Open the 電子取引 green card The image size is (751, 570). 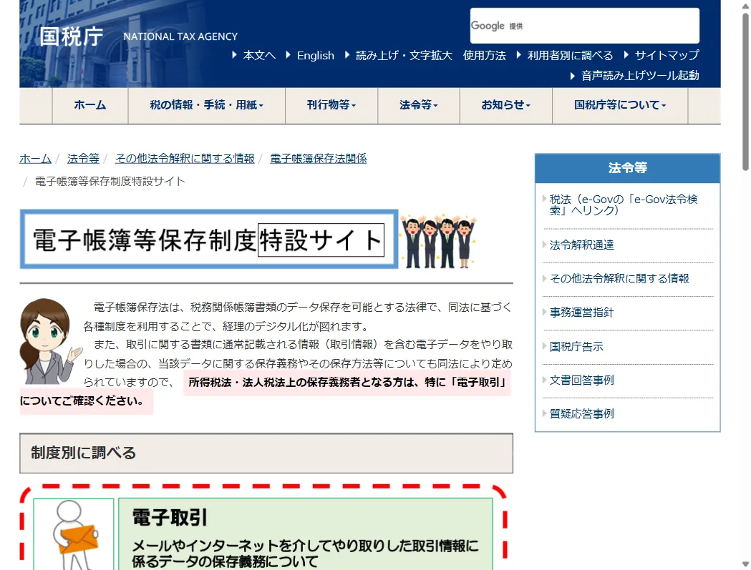click(306, 534)
